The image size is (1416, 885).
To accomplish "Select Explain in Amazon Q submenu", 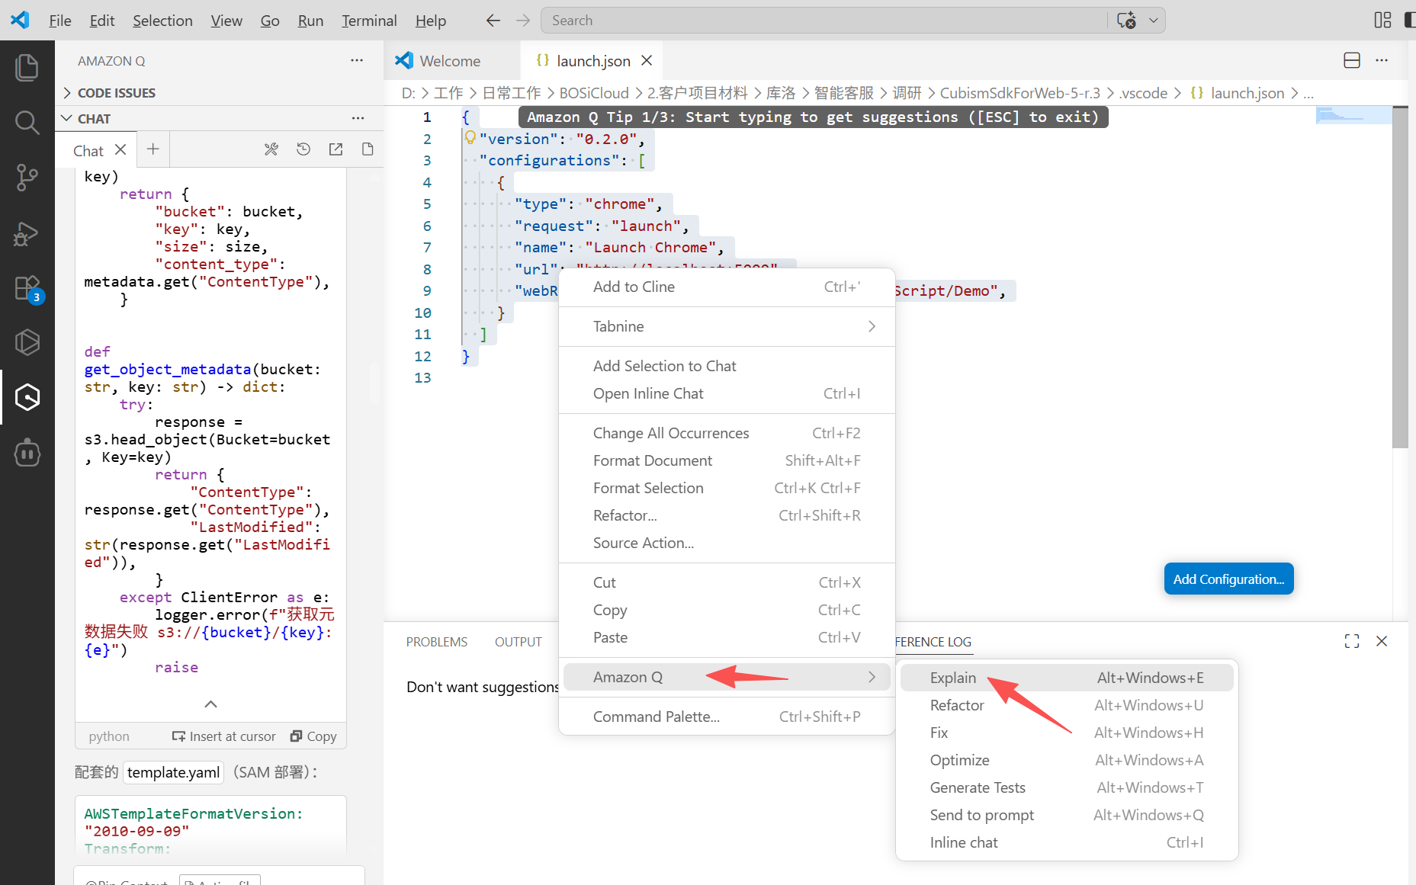I will (1067, 678).
